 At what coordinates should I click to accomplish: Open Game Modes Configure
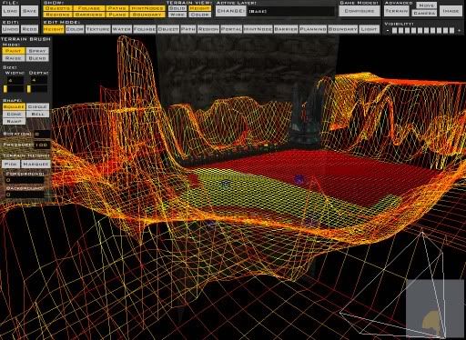tap(360, 11)
